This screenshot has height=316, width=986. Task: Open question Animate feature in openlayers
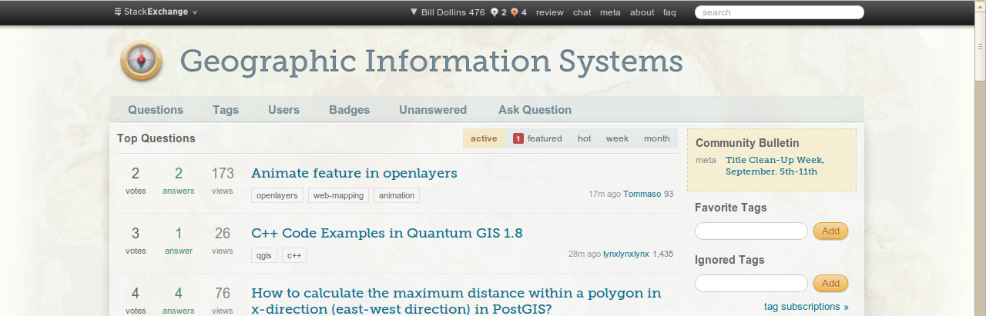click(x=354, y=173)
